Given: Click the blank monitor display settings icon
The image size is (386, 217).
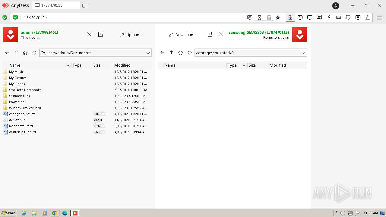Looking at the screenshot, I should point(310,17).
